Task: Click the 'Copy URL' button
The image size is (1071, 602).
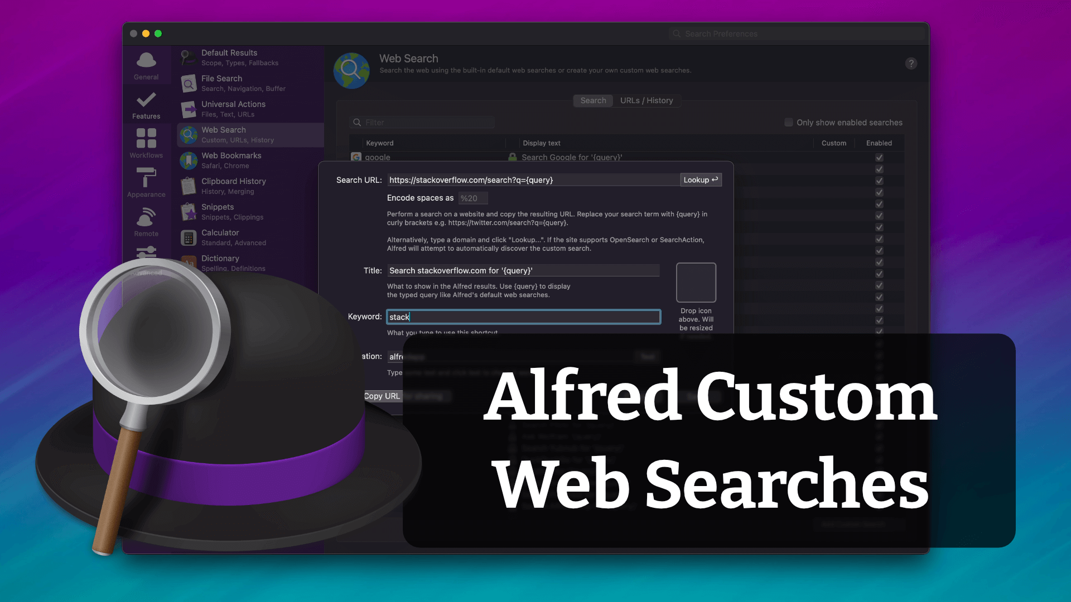Action: coord(381,395)
